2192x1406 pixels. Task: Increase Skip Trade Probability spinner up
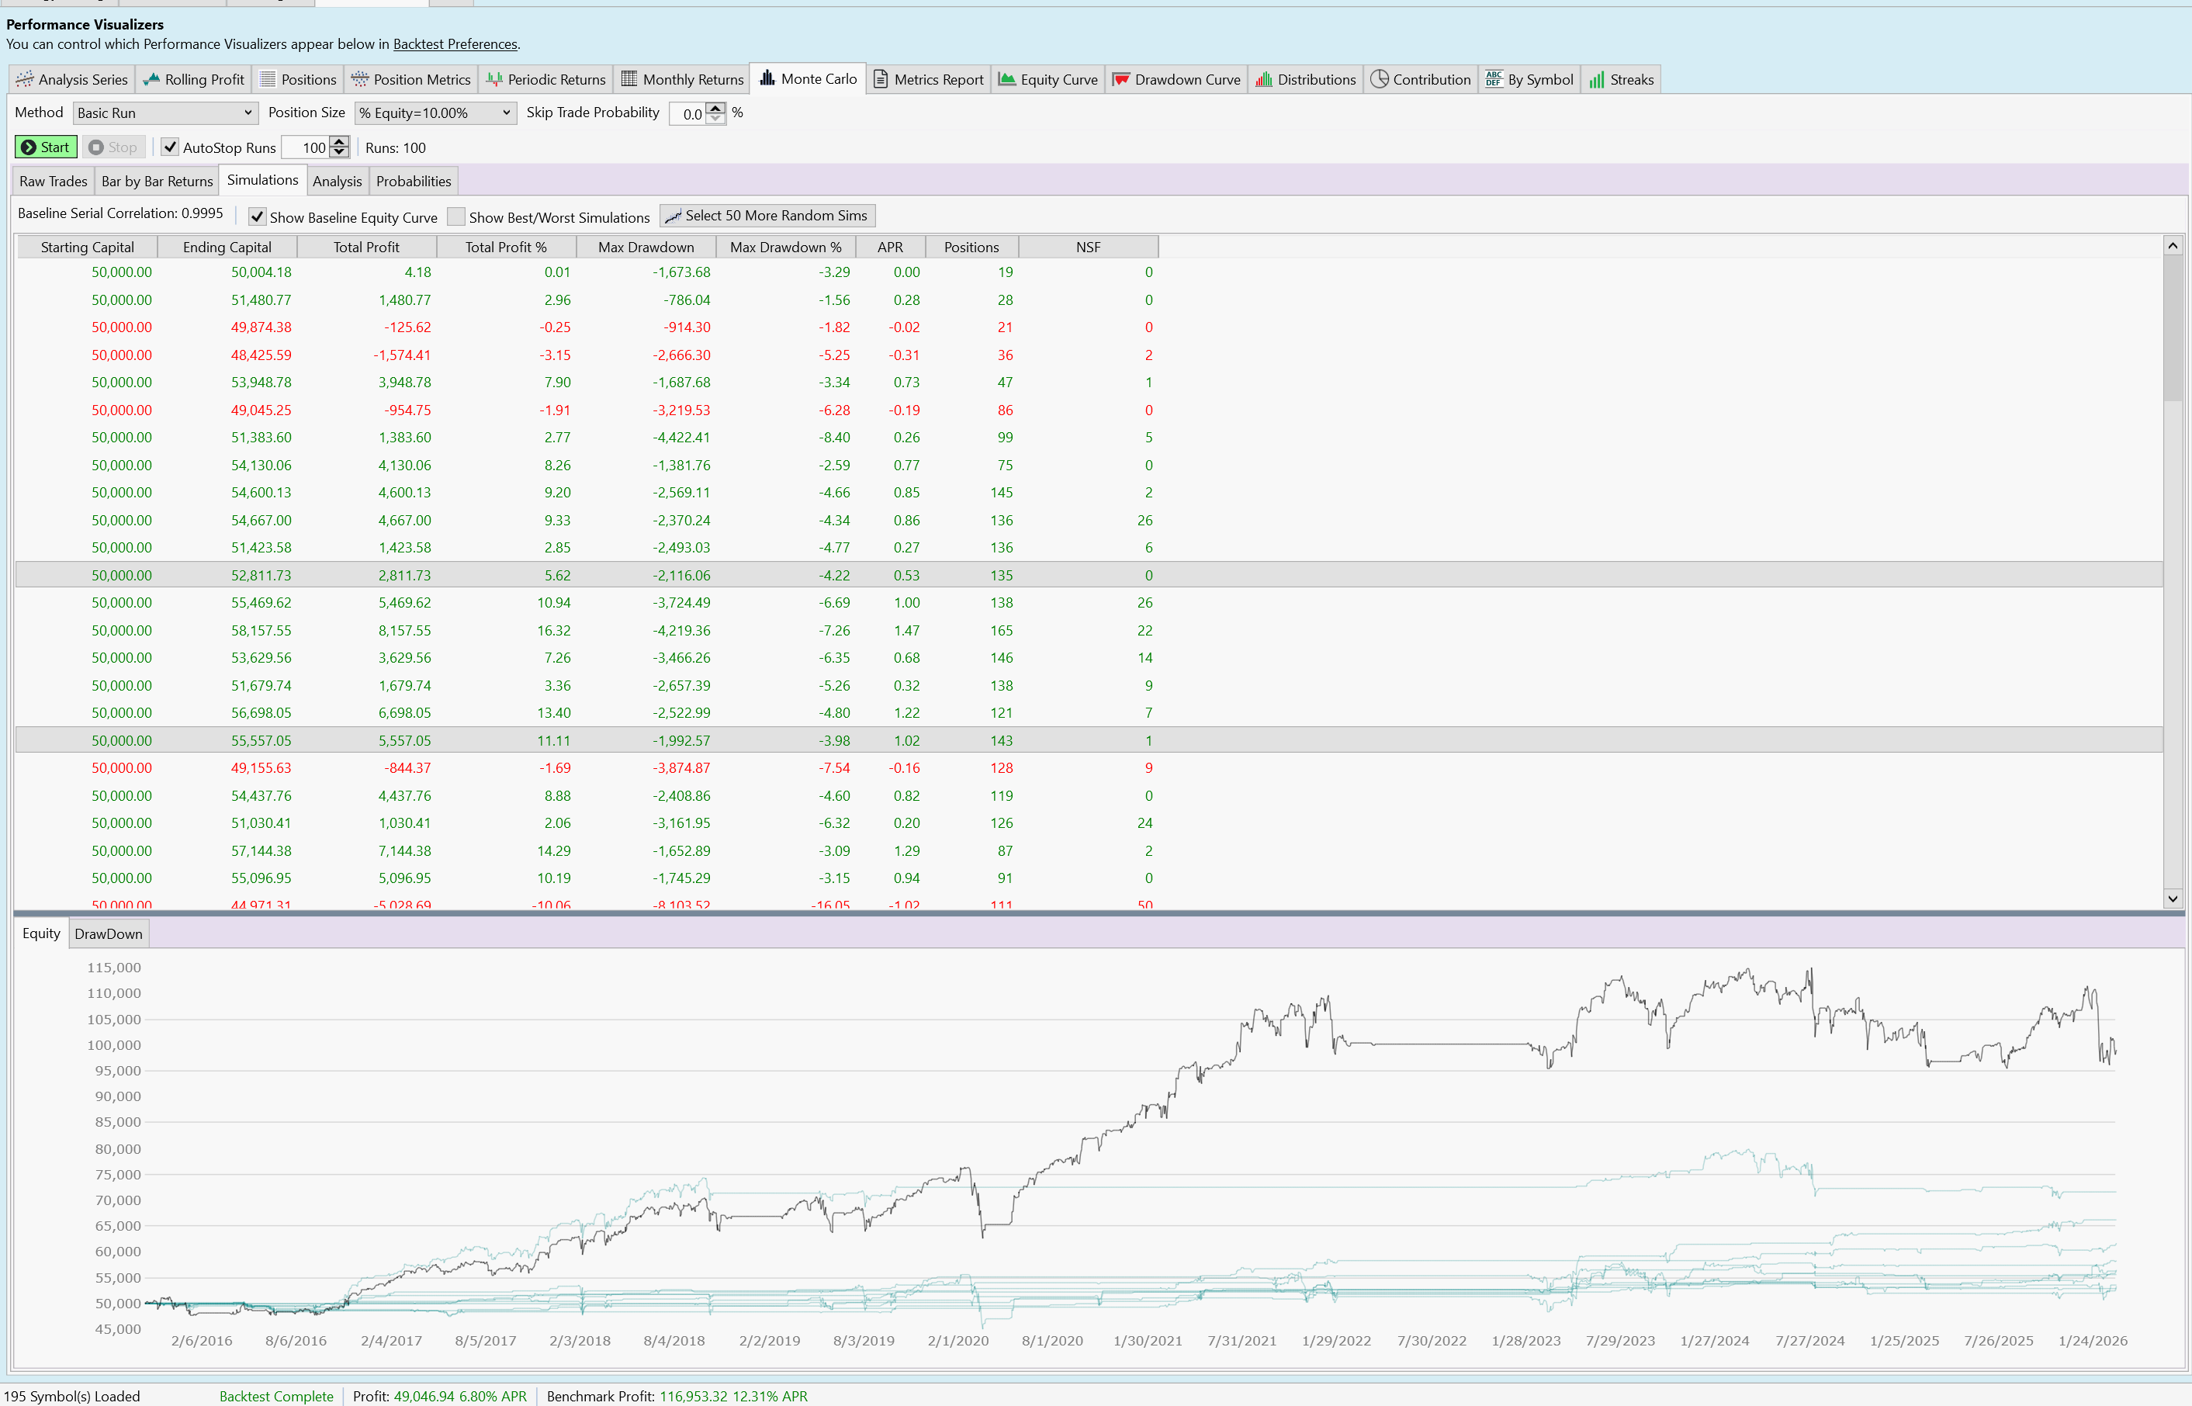(715, 108)
